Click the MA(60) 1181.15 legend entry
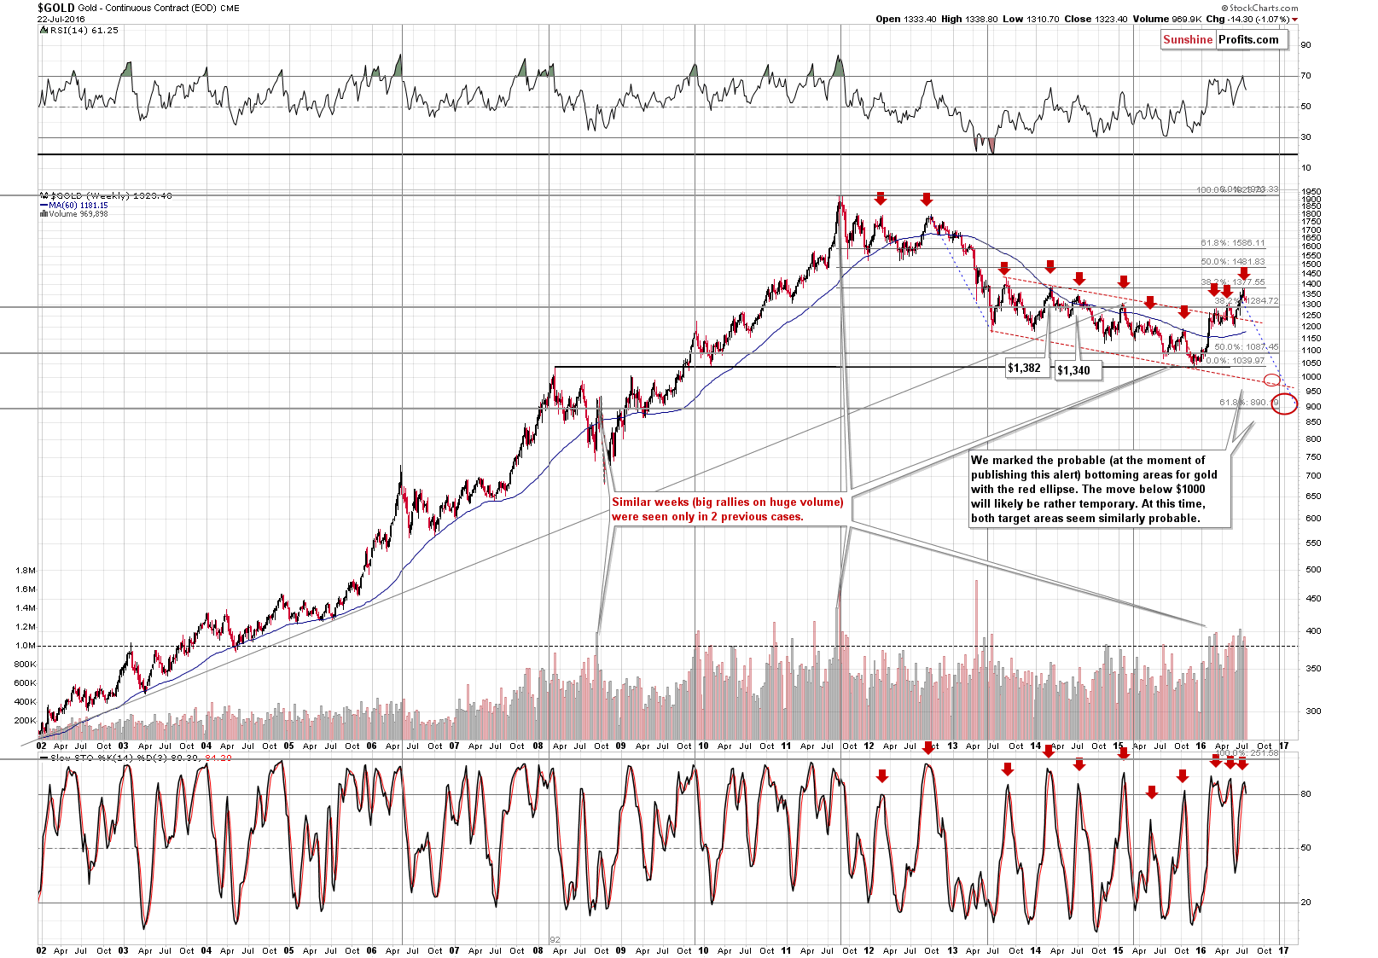1378x958 pixels. (74, 205)
